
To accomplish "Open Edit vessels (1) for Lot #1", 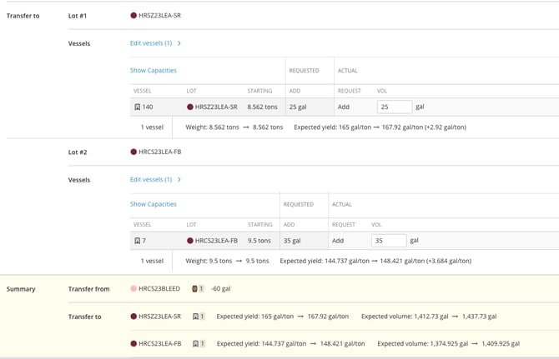I will click(151, 43).
